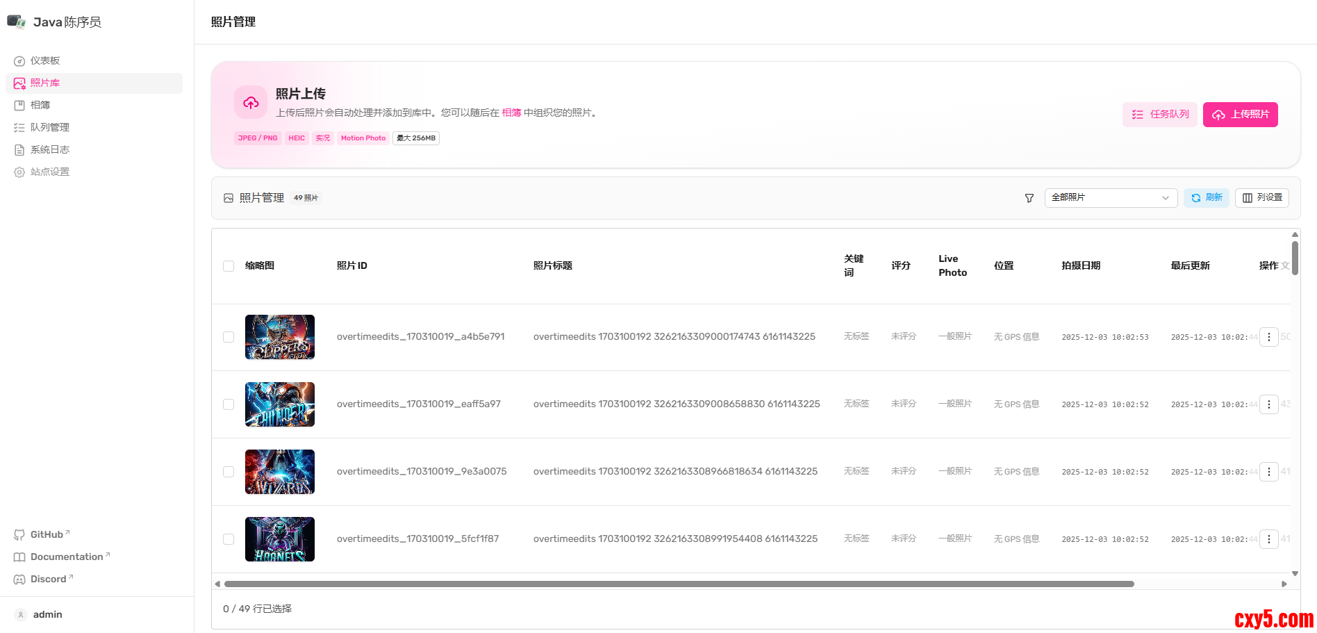
Task: Click the 上传照片 button
Action: [1240, 115]
